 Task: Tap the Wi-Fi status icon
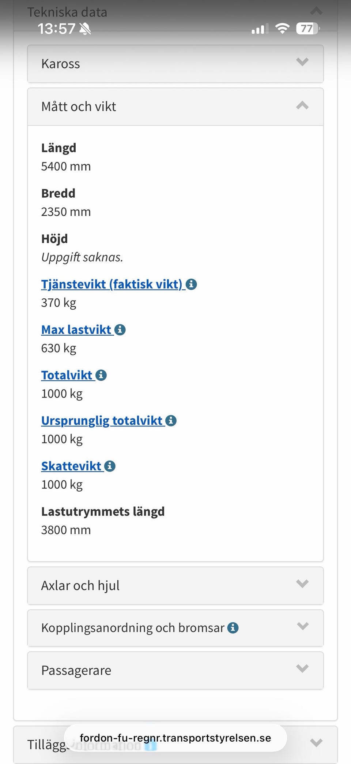(x=282, y=29)
